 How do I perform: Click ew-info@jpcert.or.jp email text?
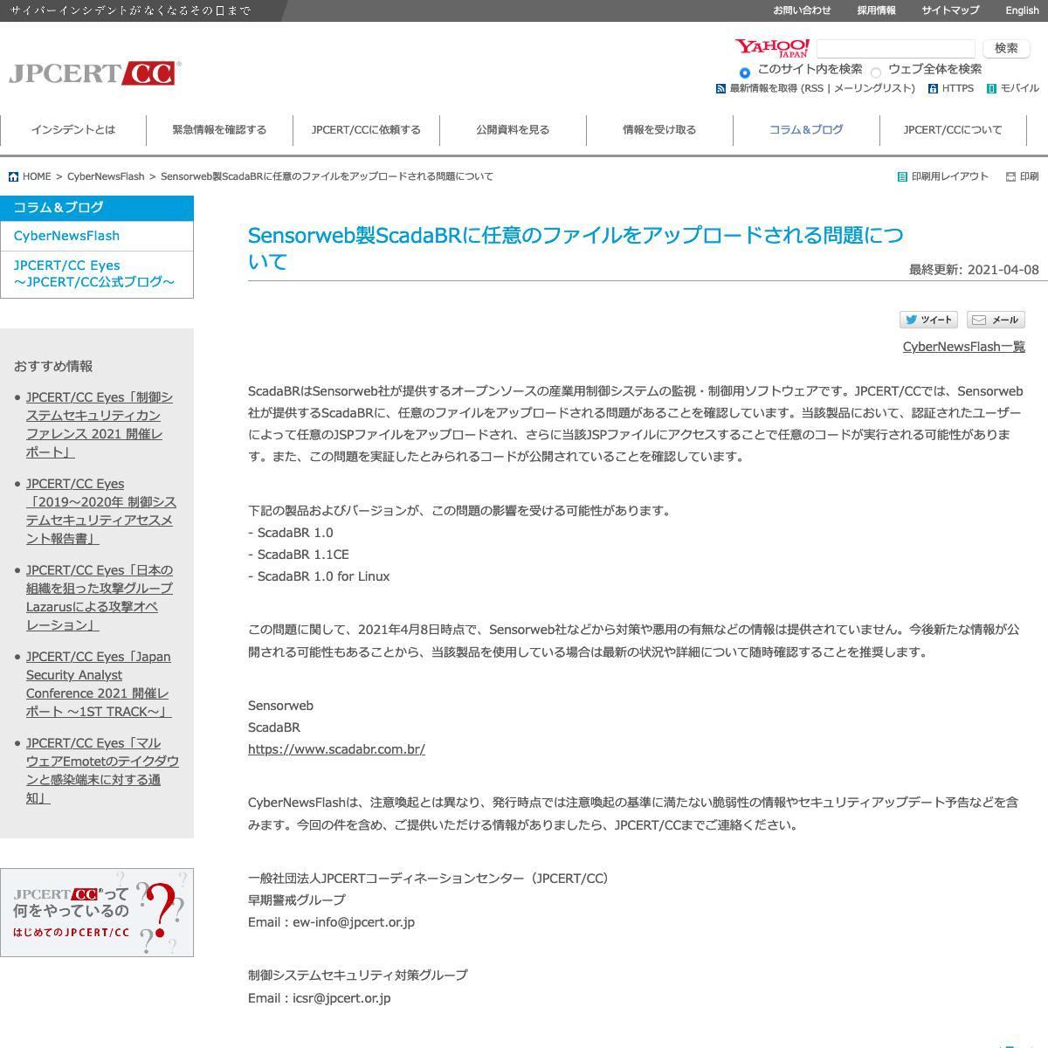(x=354, y=922)
